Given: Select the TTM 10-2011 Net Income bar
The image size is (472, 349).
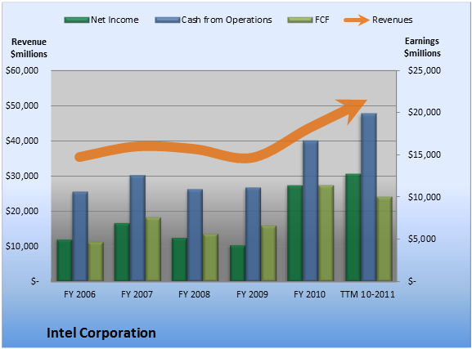Looking at the screenshot, I should coord(353,228).
